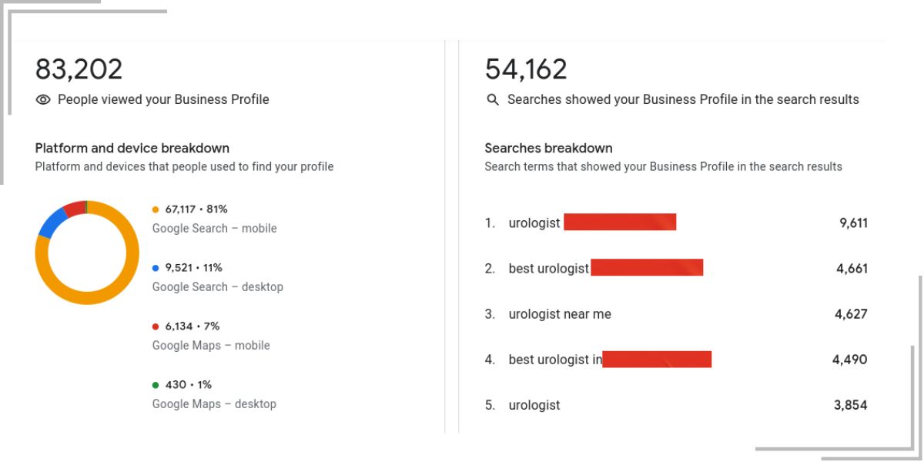Screen dimensions: 924x462
Task: Open the 'urologist near me' search term
Action: point(560,314)
